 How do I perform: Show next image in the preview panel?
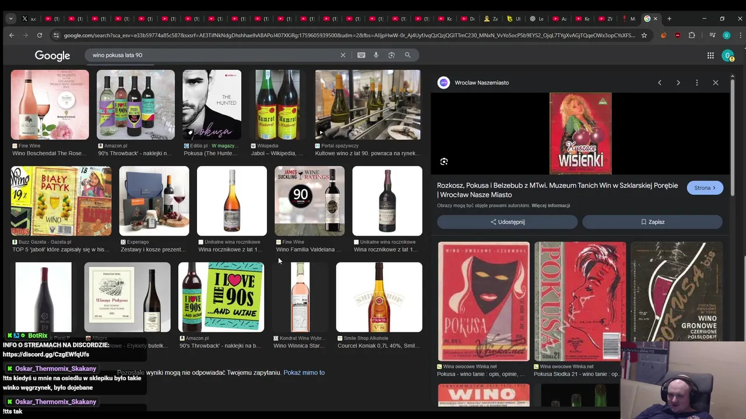tap(678, 83)
